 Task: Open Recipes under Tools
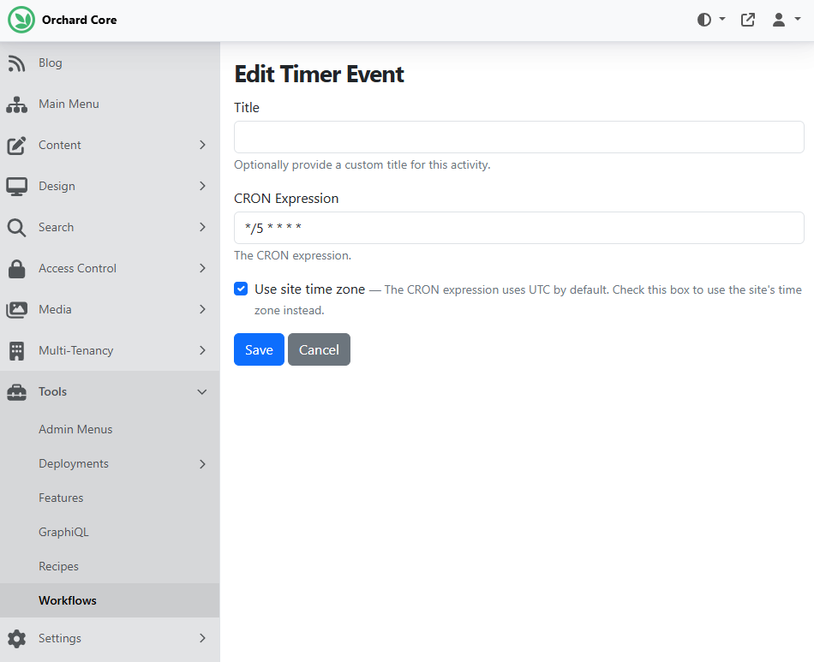[x=58, y=566]
